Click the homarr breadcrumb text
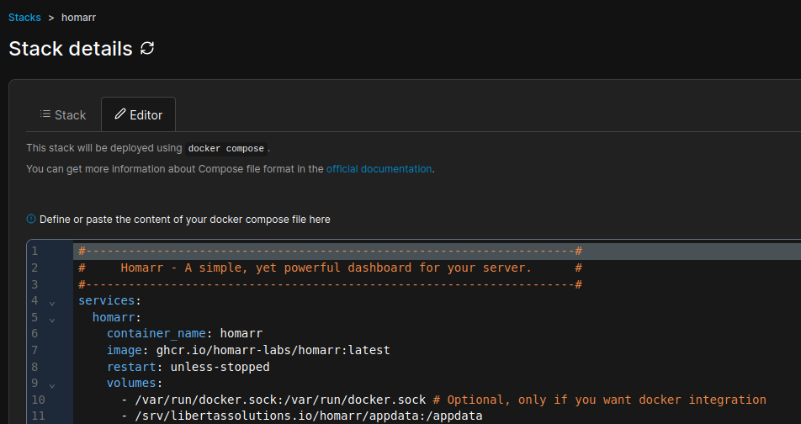The image size is (801, 424). pos(79,18)
